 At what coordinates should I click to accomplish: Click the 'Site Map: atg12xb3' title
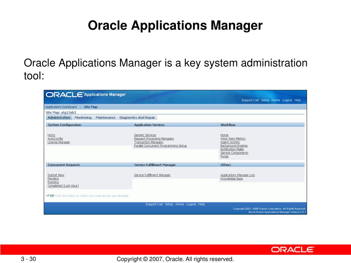(61, 112)
